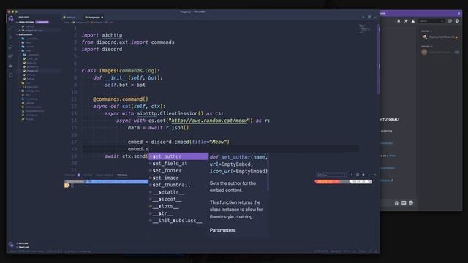This screenshot has width=468, height=263.
Task: Split the editor to the right
Action: 369,18
